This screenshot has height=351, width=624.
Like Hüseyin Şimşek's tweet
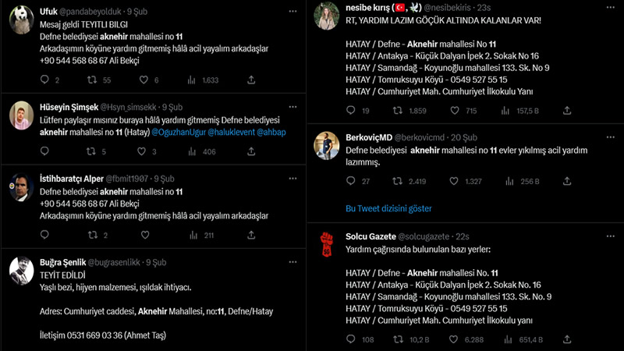coord(145,151)
